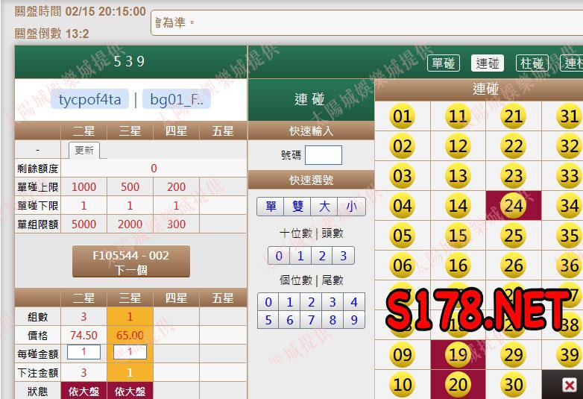Pick units digit 4 under 個位數
The height and width of the screenshot is (399, 583).
tap(354, 302)
